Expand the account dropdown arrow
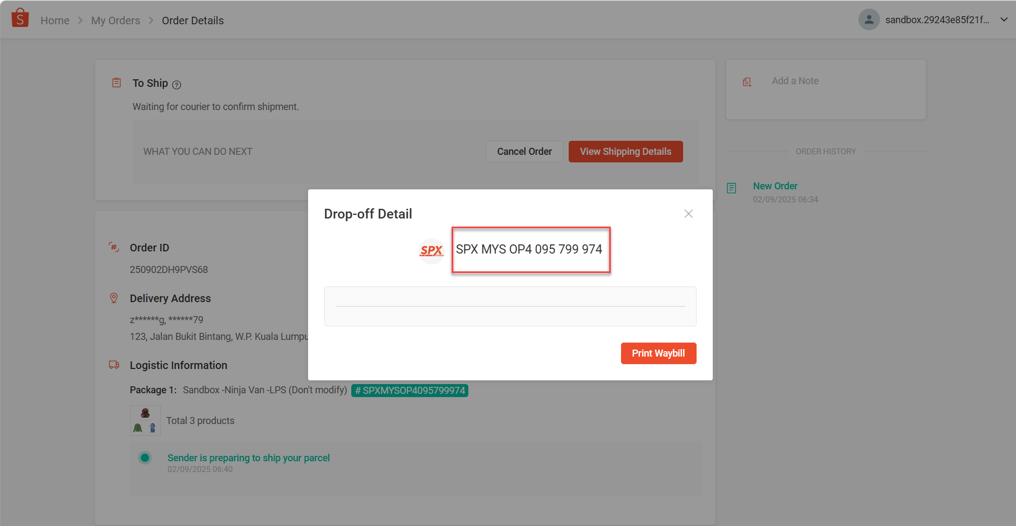This screenshot has height=526, width=1016. tap(1004, 20)
